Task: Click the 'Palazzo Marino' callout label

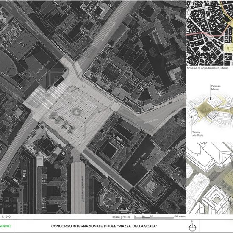Action: 216,88
